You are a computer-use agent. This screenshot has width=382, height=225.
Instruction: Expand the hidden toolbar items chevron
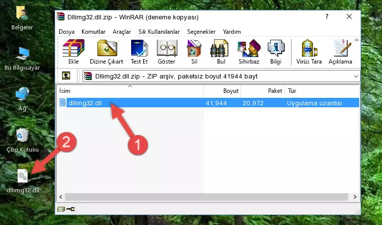click(357, 40)
